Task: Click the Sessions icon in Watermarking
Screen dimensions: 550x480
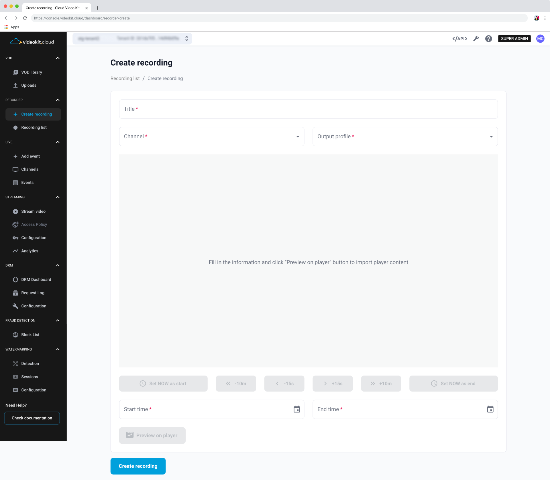Action: [15, 377]
